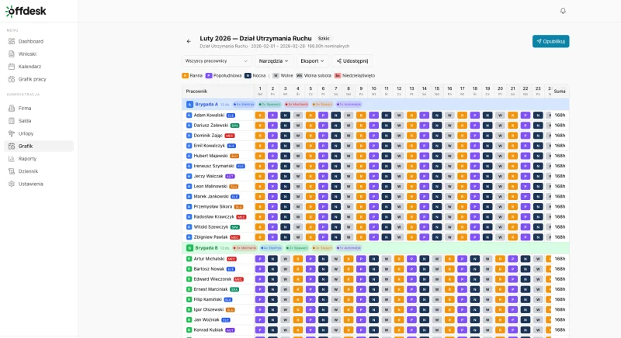The image size is (621, 338).
Task: Expand the Wszyscy pracownicy filter dropdown
Action: pos(217,60)
